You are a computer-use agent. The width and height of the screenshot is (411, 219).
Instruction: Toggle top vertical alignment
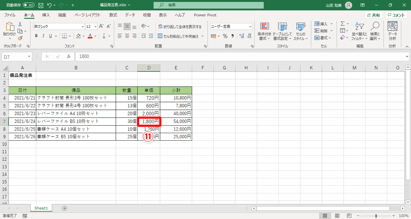tap(120, 26)
